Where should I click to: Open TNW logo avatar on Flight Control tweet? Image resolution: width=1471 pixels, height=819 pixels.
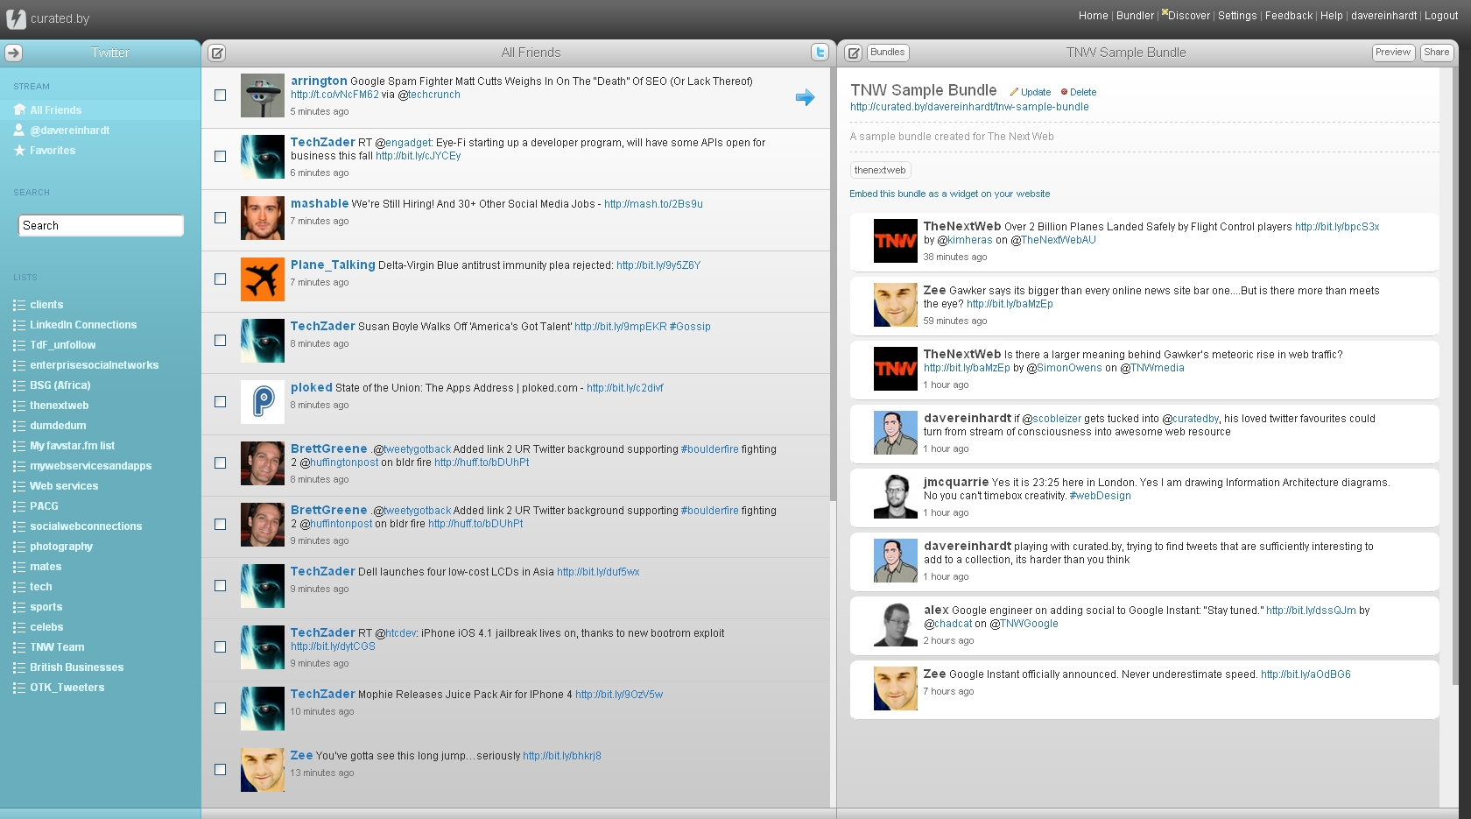(896, 241)
